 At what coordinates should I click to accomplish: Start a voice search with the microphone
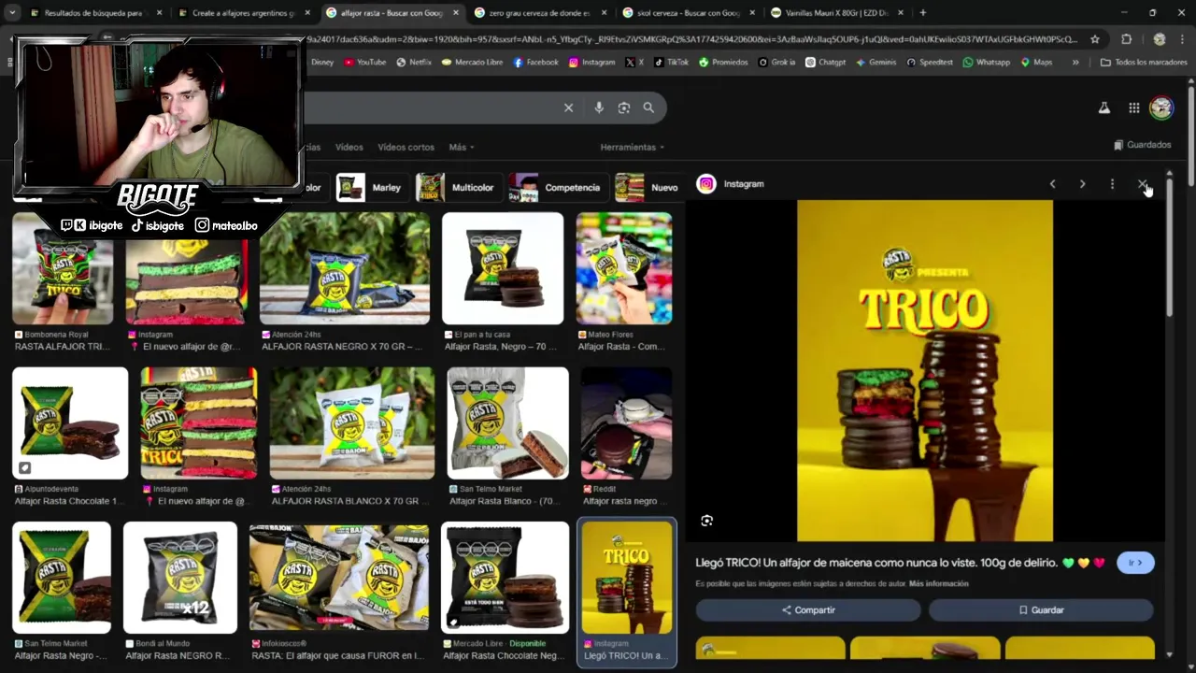point(599,107)
